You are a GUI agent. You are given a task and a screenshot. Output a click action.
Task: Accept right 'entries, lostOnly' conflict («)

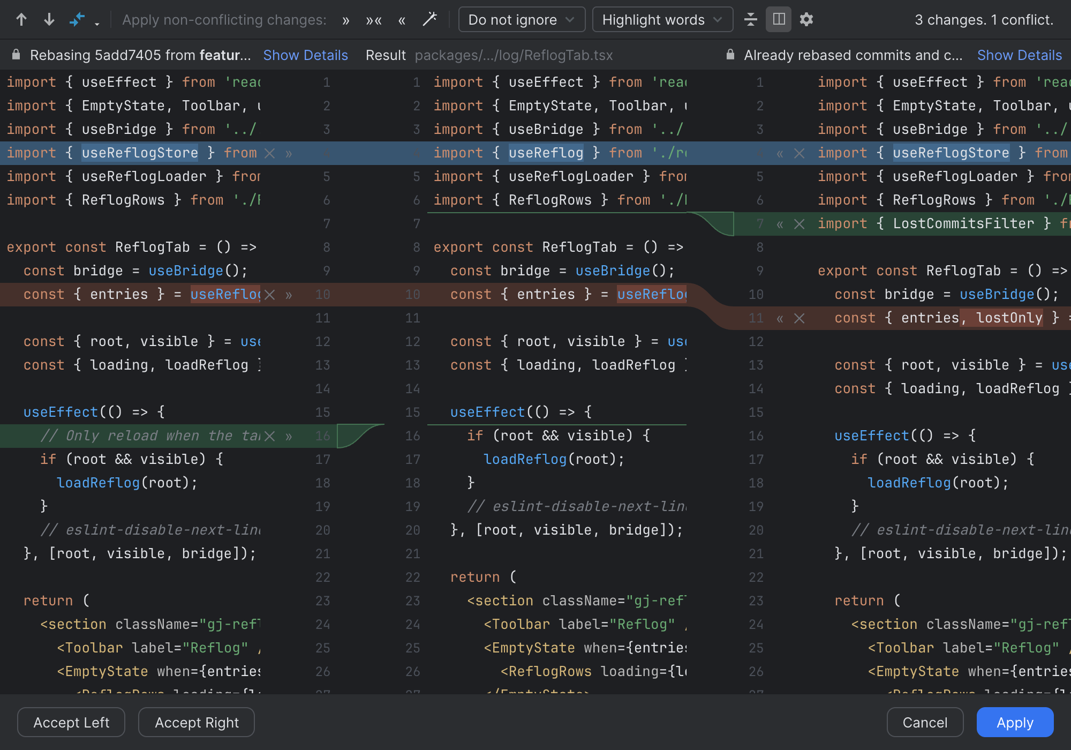(x=780, y=319)
